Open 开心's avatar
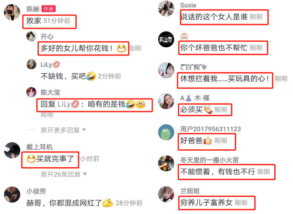293x214 pixels. pyautogui.click(x=31, y=36)
